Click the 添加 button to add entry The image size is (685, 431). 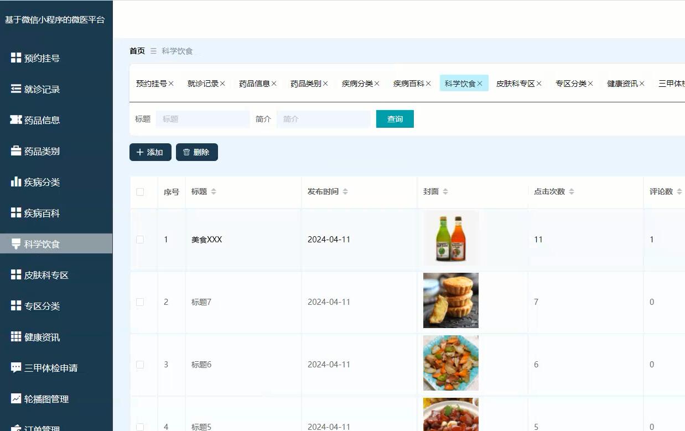(x=150, y=152)
